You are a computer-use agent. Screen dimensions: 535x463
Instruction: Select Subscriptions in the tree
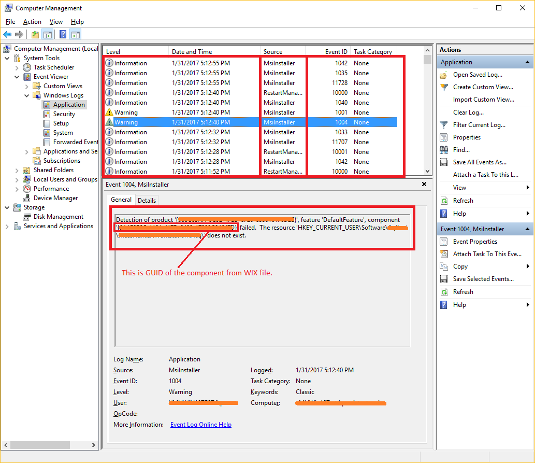click(62, 161)
